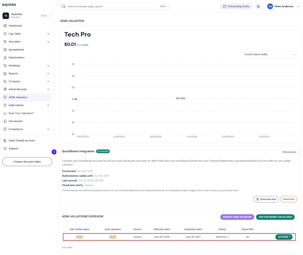Click the Spreadsheet icon in sidebar

coord(5,50)
